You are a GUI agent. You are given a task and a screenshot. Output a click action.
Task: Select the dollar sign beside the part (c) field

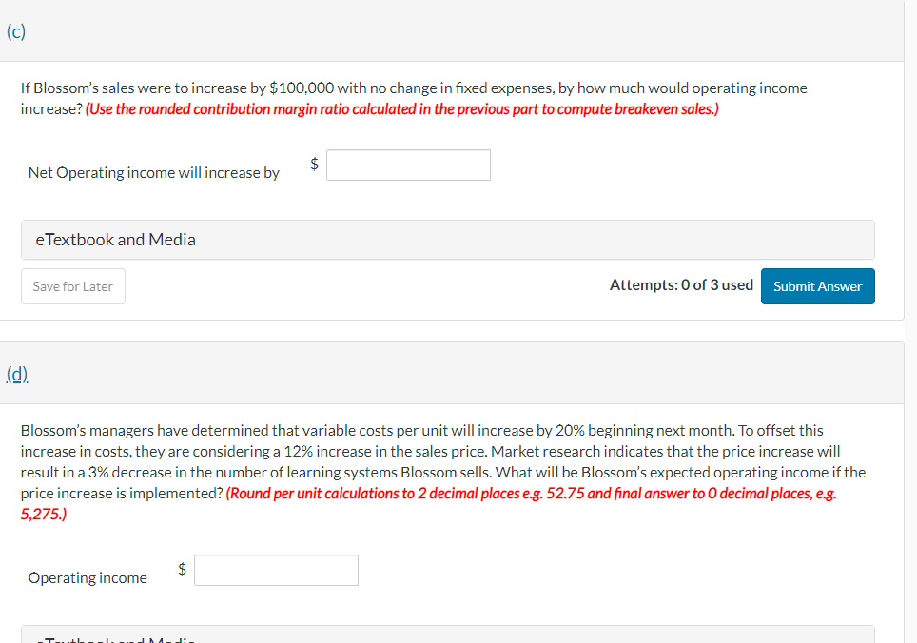tap(312, 163)
